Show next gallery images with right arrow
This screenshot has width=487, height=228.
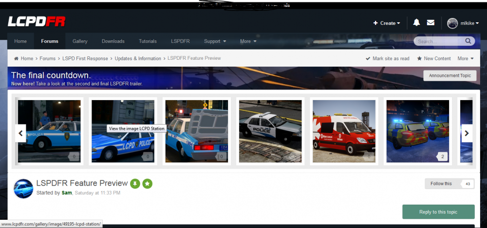tap(467, 133)
